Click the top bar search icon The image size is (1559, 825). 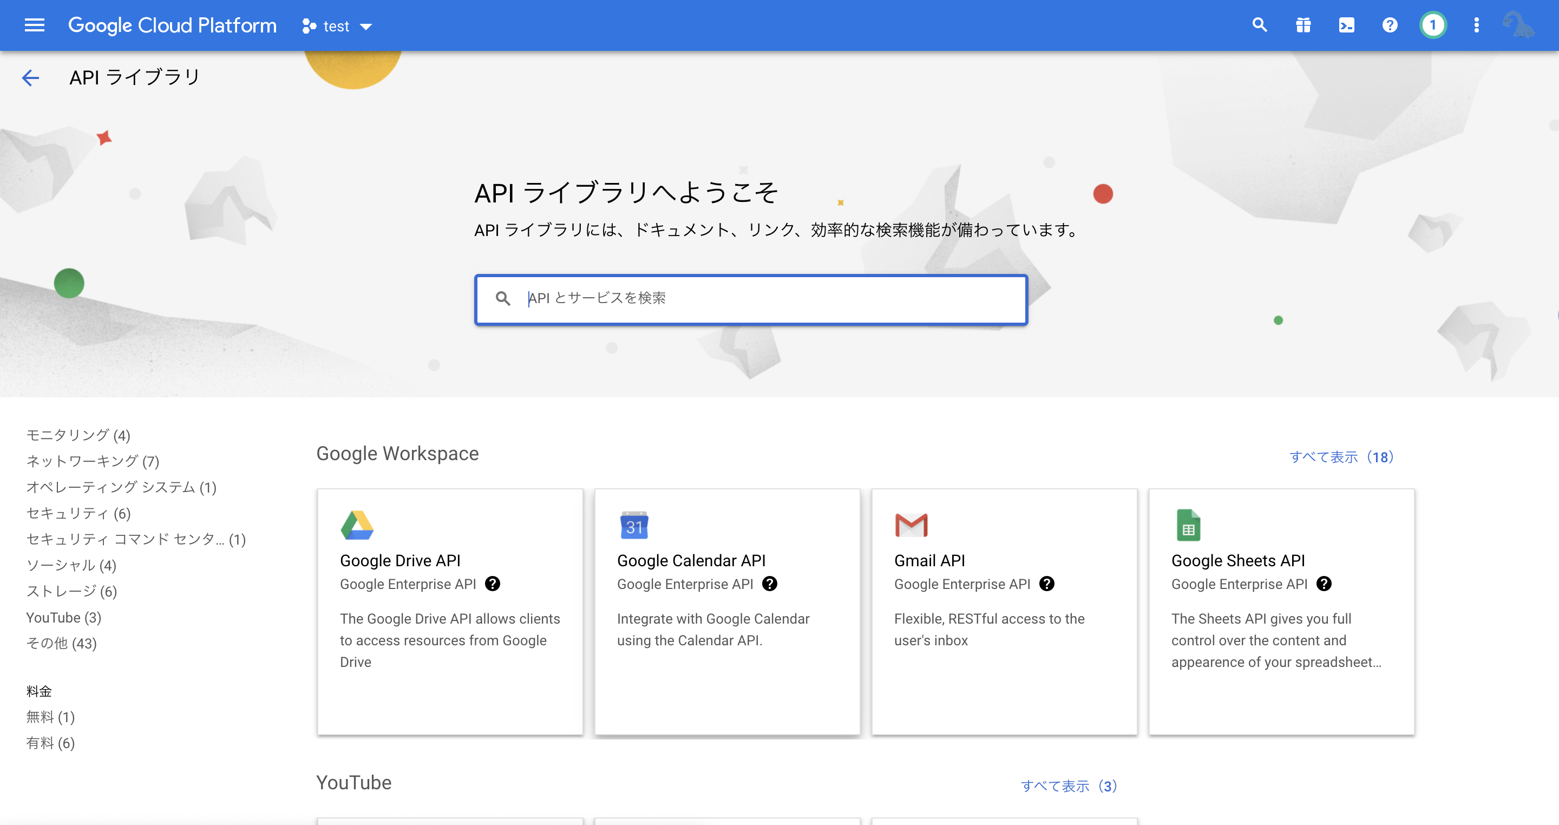coord(1260,25)
